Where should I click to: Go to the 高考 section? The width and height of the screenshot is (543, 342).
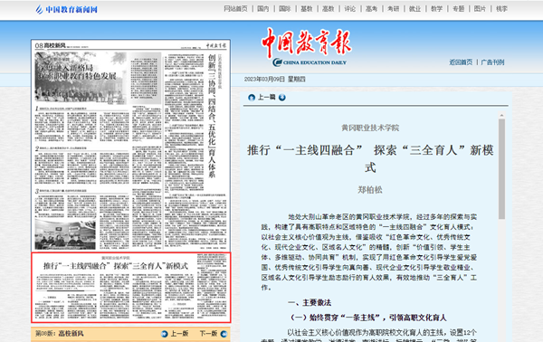coord(371,9)
